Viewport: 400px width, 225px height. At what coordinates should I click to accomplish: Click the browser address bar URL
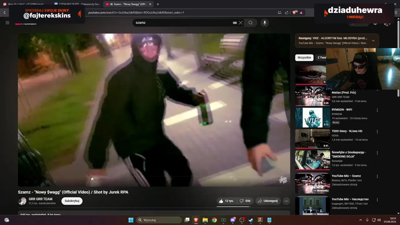click(x=136, y=12)
